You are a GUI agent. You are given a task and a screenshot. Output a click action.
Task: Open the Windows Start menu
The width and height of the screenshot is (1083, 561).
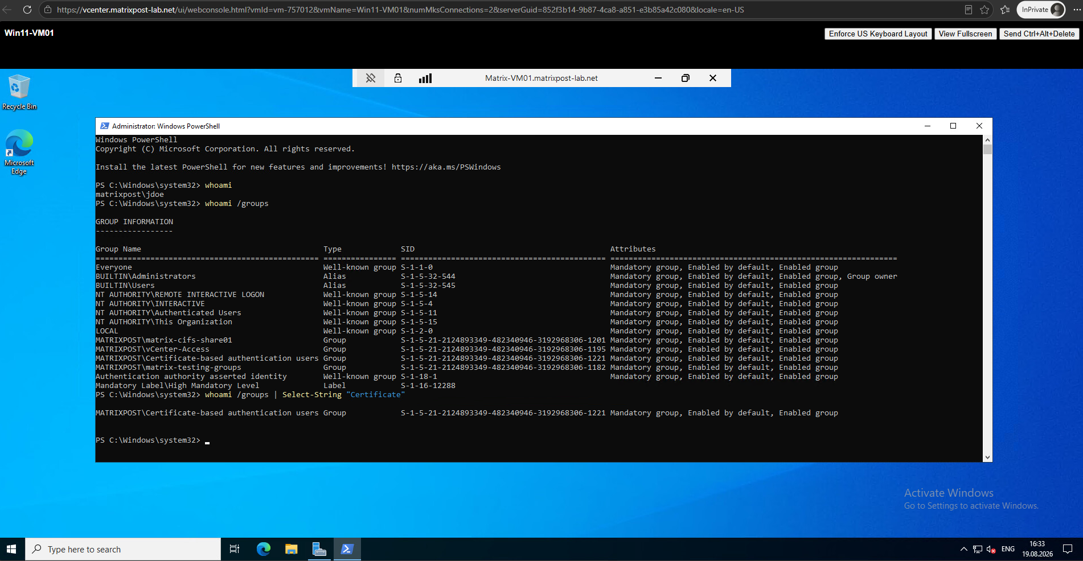tap(12, 549)
